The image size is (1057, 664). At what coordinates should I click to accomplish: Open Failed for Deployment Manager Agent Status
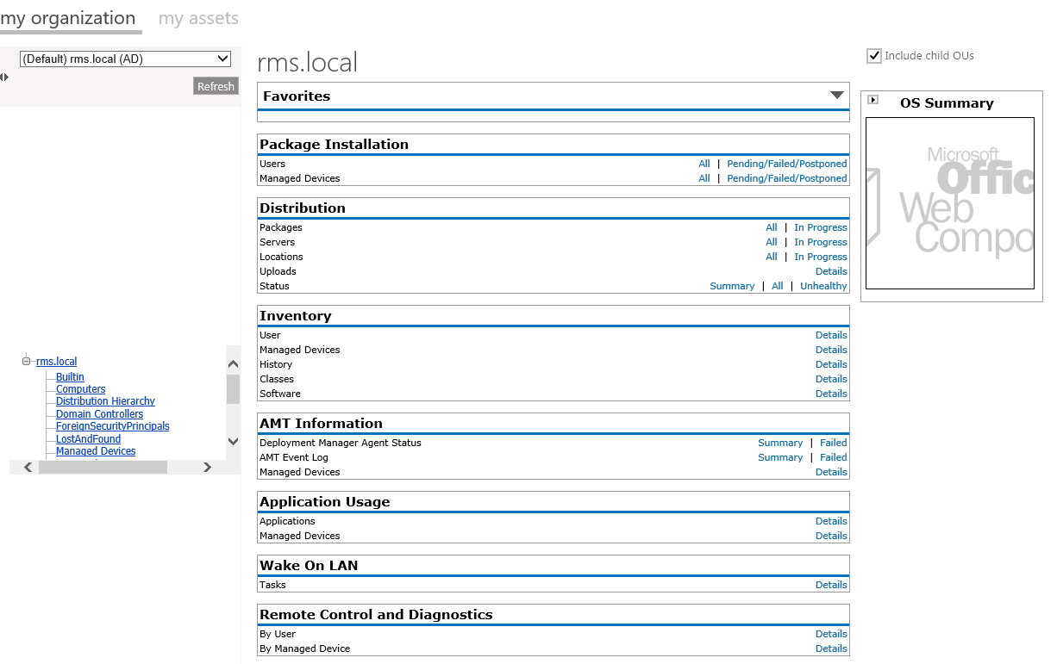click(834, 443)
